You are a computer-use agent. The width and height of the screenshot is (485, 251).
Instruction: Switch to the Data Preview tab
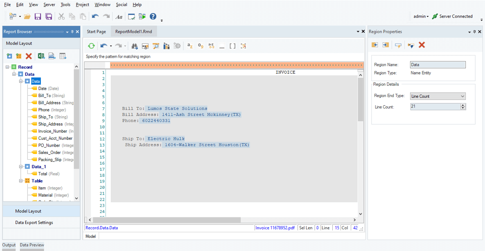[32, 245]
